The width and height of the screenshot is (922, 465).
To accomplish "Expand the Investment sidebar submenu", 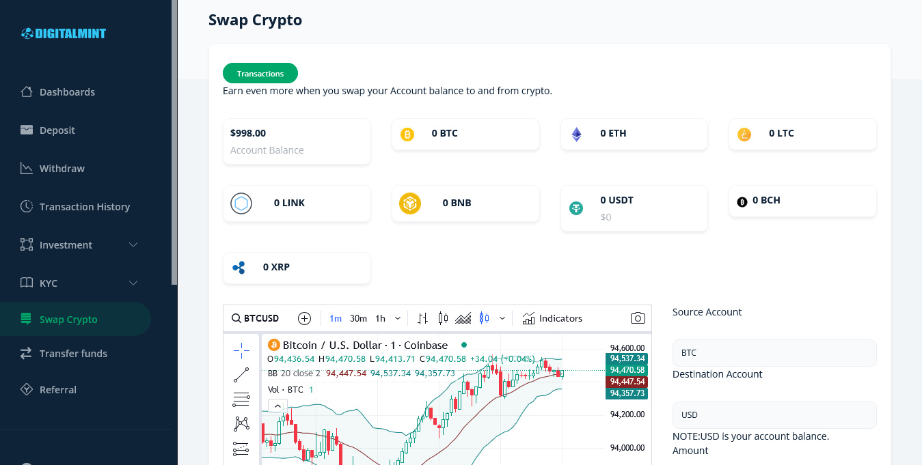I will coord(133,245).
